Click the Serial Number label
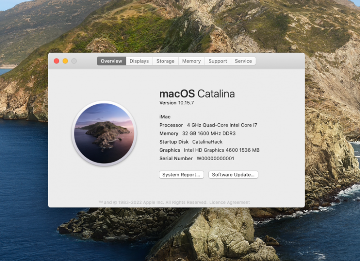The width and height of the screenshot is (360, 261). 176,158
